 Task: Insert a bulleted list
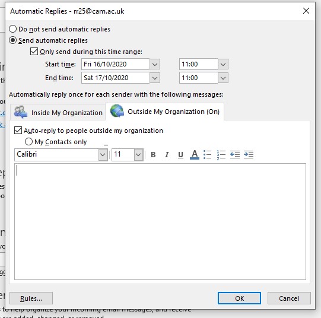[208, 154]
